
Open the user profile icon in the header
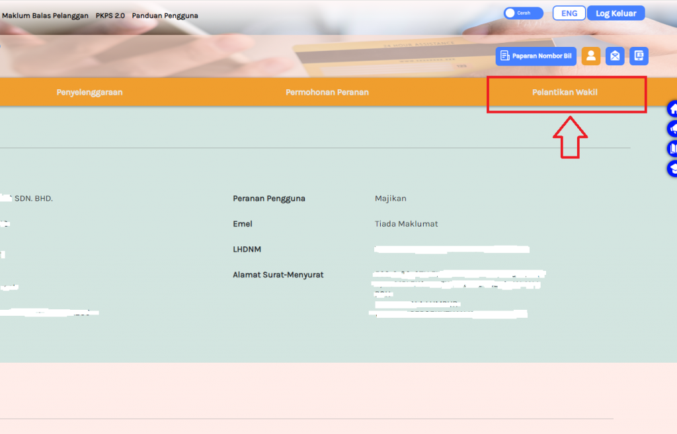591,56
